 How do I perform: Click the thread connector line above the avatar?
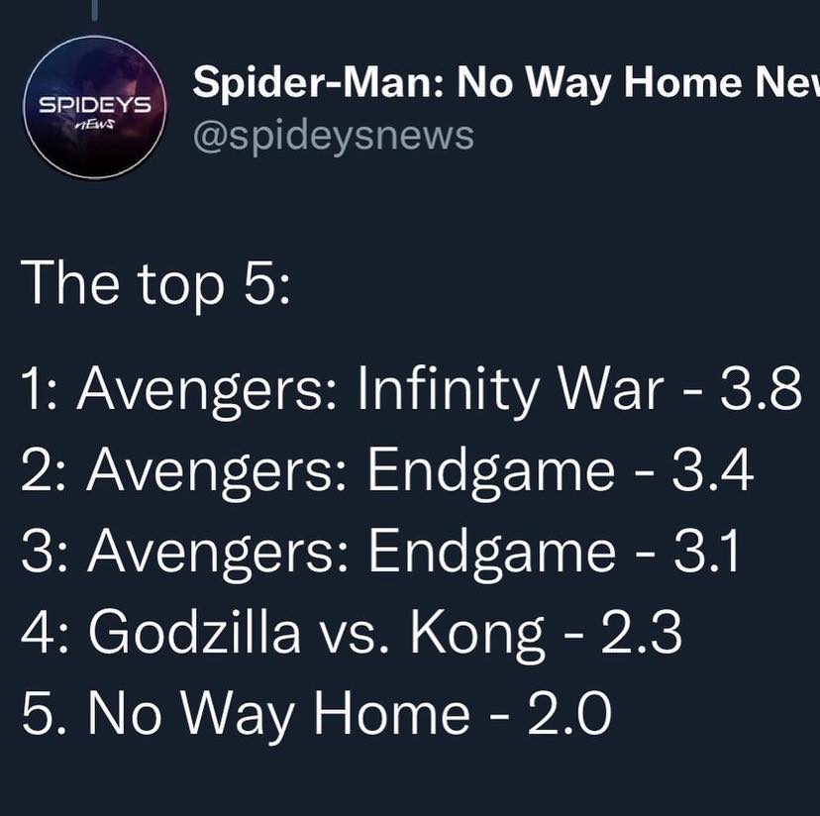click(x=95, y=11)
